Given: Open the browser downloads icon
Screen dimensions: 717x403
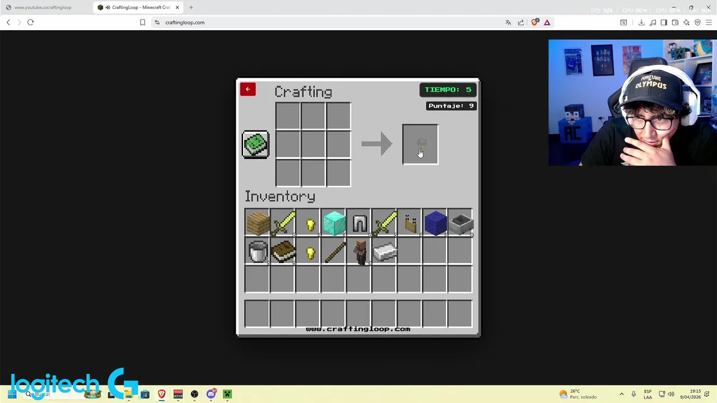Looking at the screenshot, I should pos(641,22).
